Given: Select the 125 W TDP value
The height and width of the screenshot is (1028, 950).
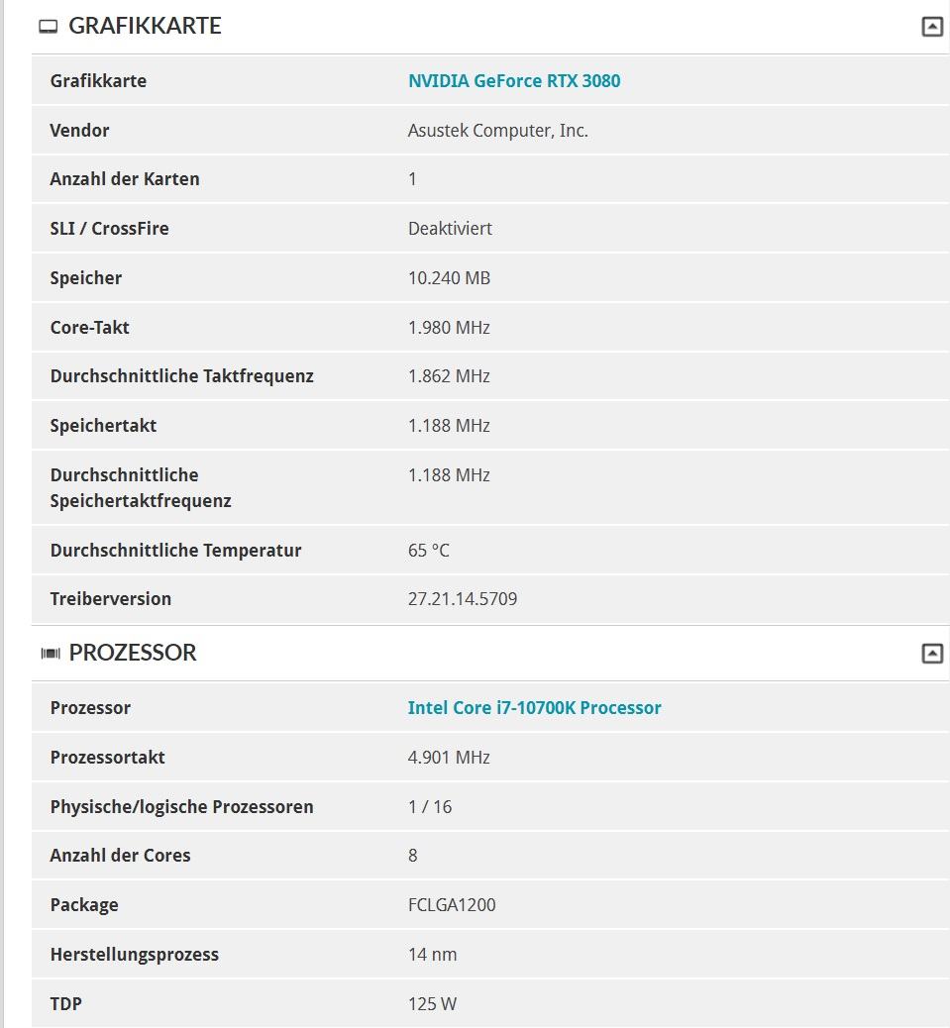Looking at the screenshot, I should click(x=432, y=1004).
